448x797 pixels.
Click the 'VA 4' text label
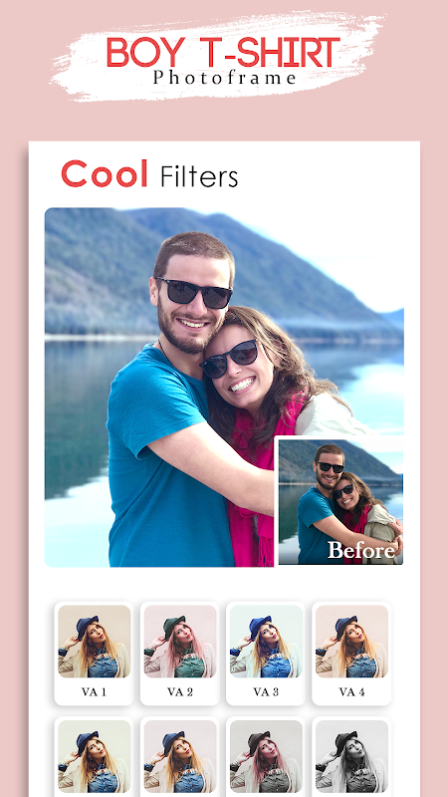click(x=351, y=691)
